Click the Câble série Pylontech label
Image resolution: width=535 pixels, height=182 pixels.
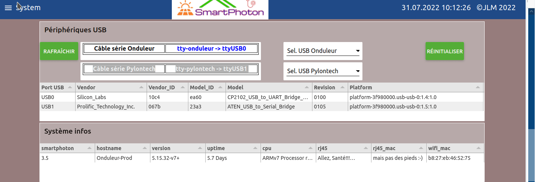124,69
